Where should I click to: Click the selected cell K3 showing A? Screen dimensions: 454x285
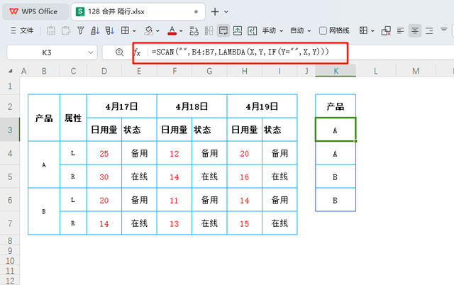click(336, 130)
